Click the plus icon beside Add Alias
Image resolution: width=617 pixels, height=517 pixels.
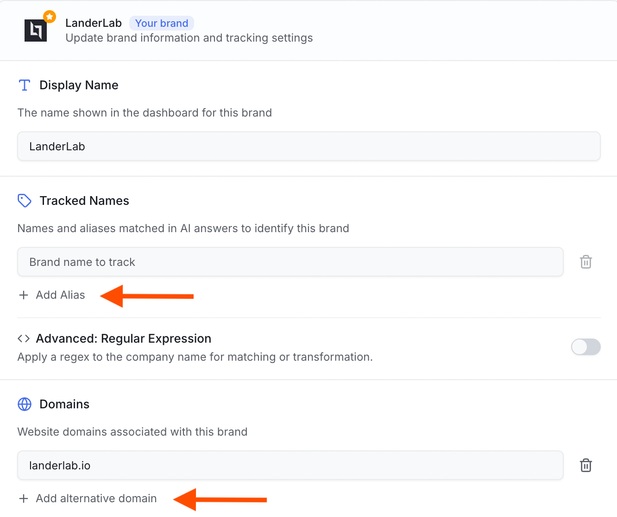click(x=24, y=295)
